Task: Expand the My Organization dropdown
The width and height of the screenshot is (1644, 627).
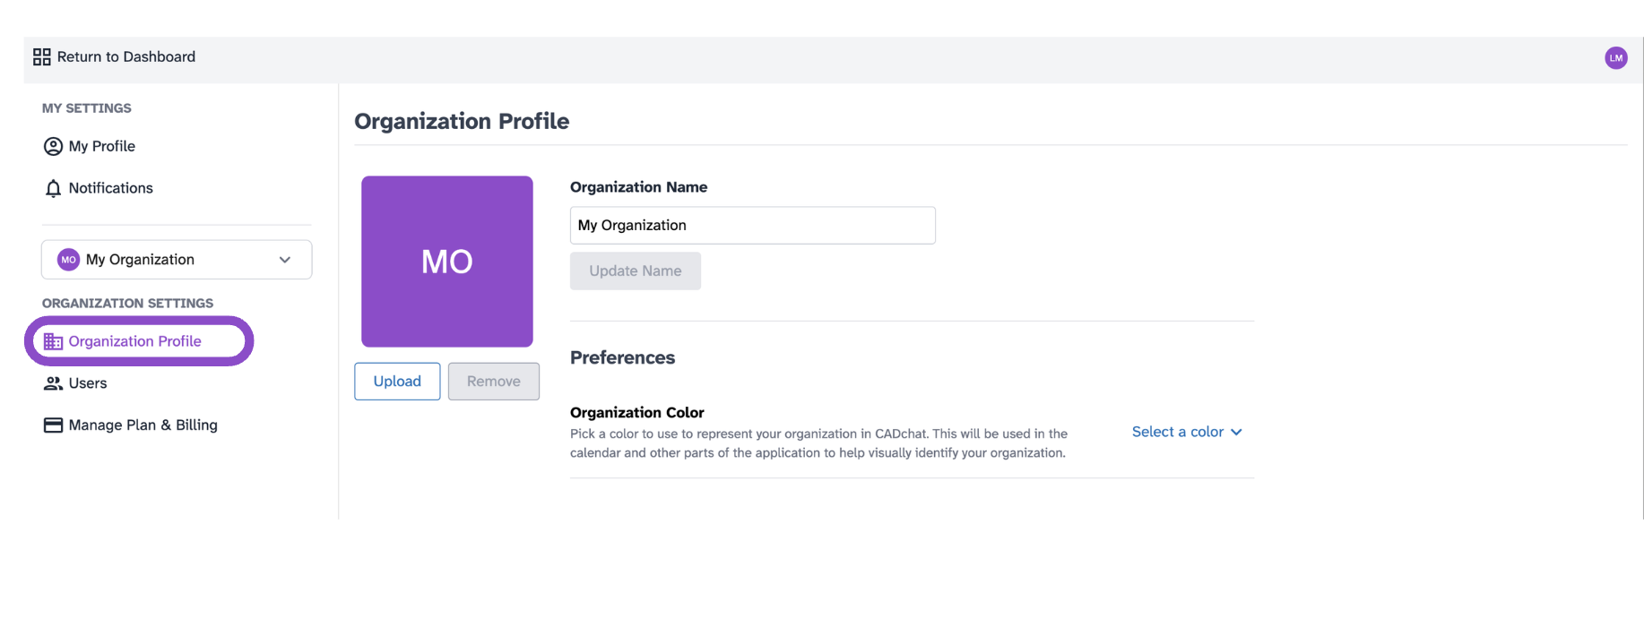Action: click(177, 260)
